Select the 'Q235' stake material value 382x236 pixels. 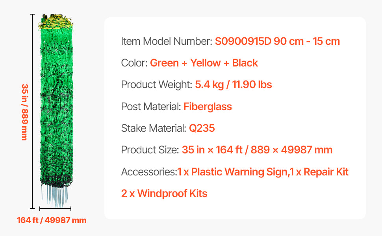[x=202, y=128]
